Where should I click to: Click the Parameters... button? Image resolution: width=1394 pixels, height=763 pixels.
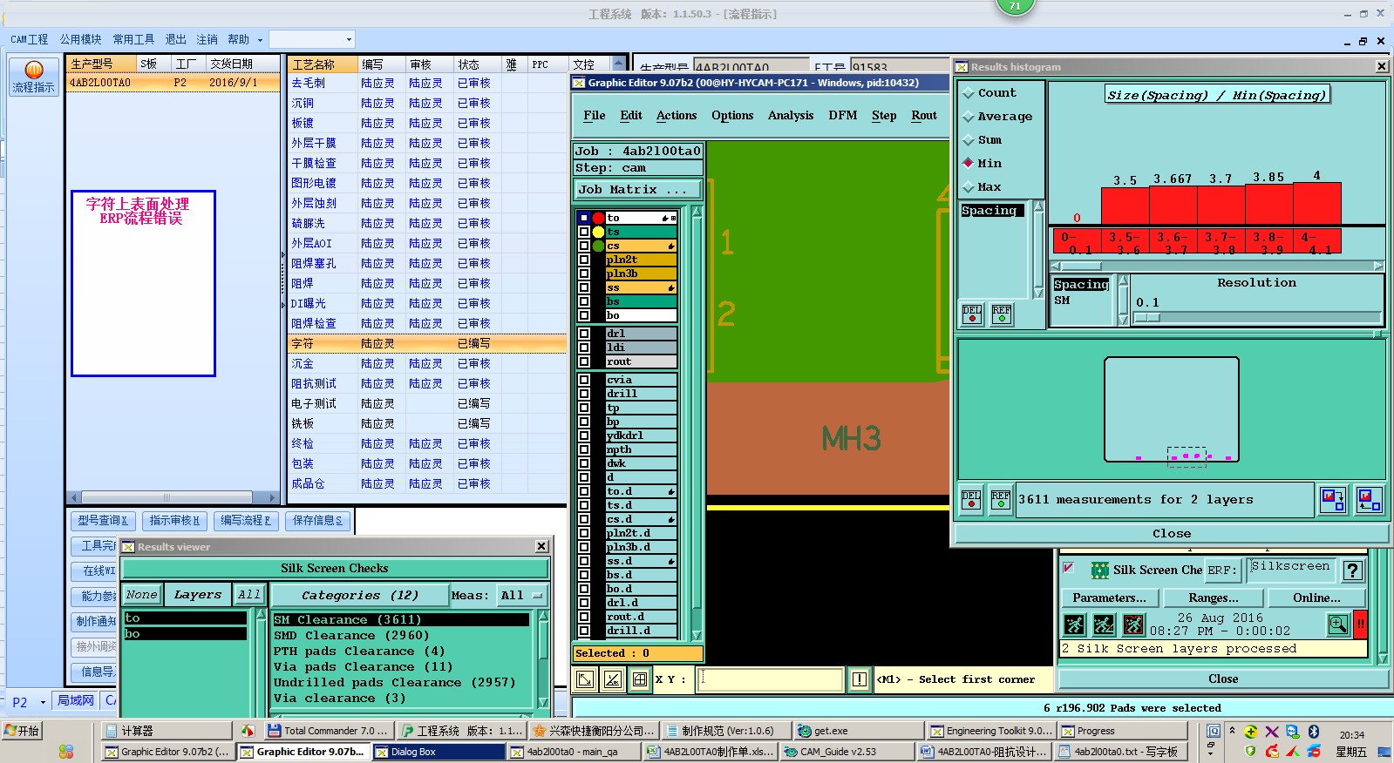pyautogui.click(x=1110, y=598)
